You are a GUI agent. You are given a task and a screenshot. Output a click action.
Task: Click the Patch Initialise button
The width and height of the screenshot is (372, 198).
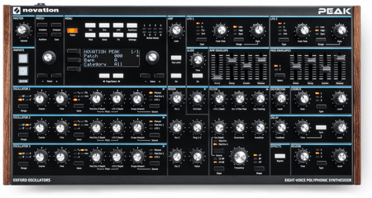click(x=42, y=25)
